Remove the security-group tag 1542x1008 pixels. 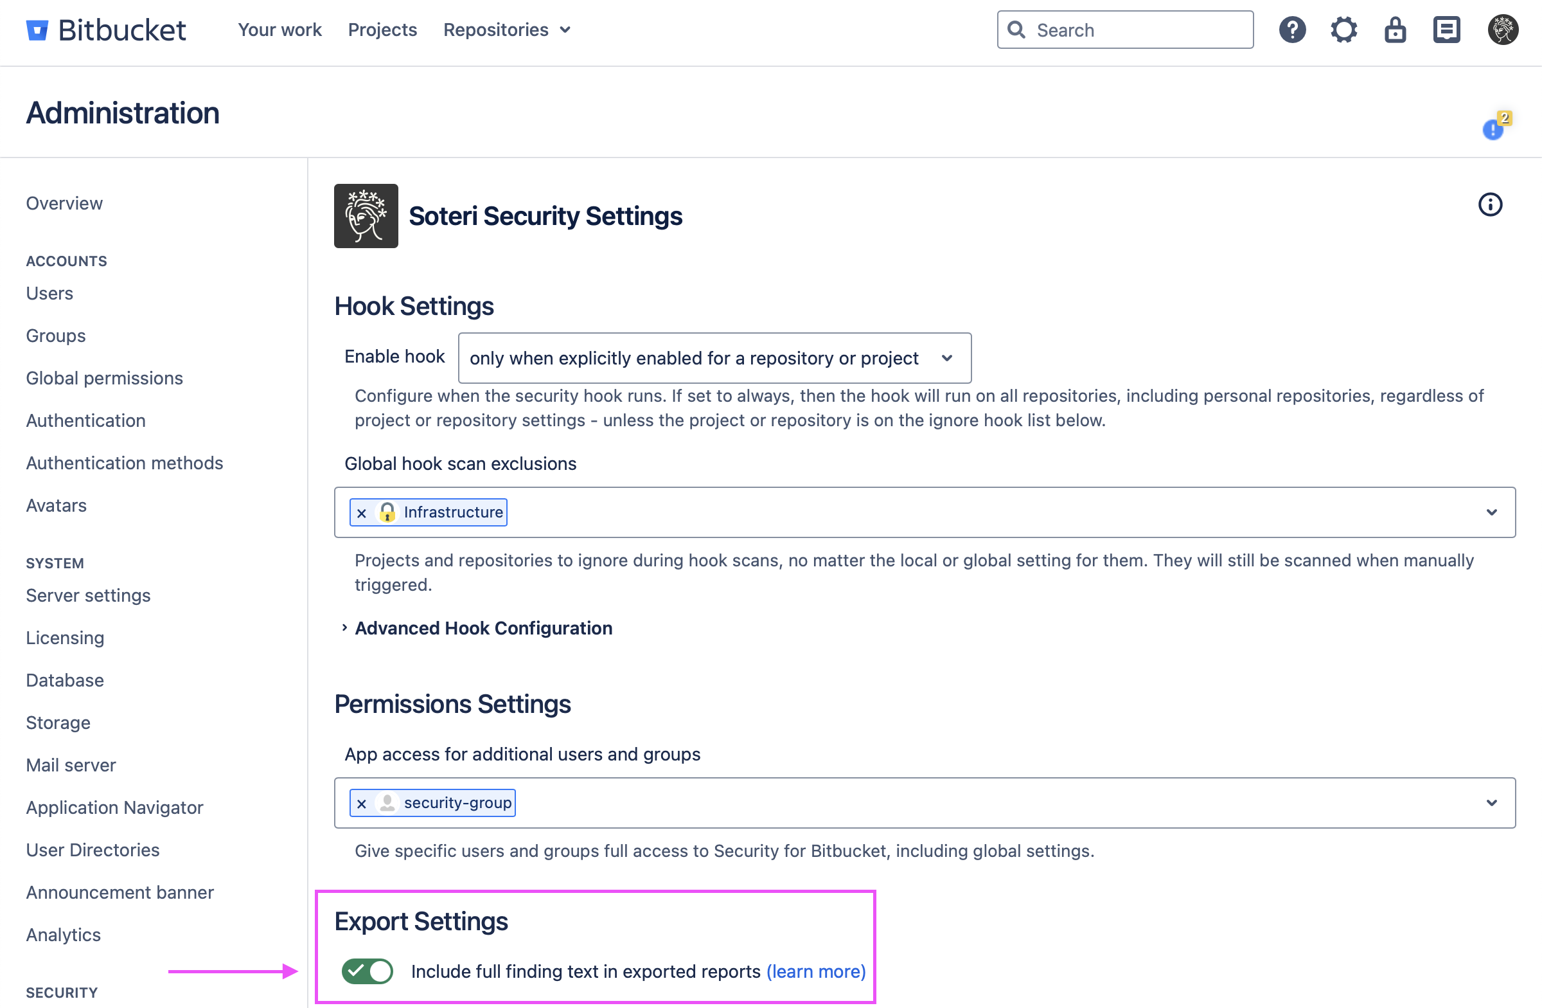click(362, 803)
